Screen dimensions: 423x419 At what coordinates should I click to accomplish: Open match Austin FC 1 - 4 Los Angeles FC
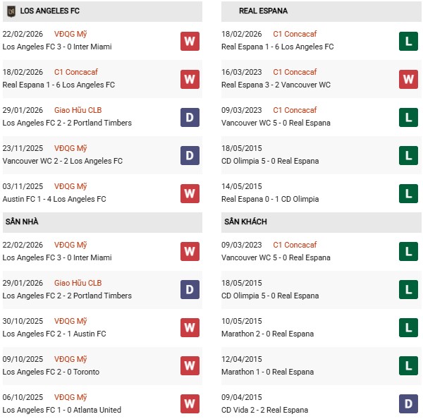pyautogui.click(x=54, y=199)
